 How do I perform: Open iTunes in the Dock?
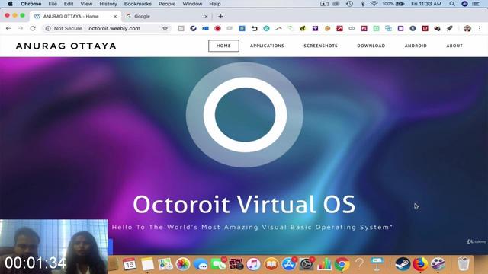254,264
